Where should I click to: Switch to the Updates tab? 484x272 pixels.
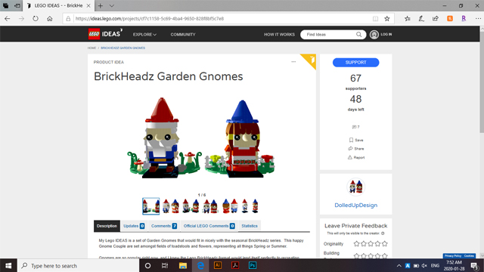coord(134,226)
